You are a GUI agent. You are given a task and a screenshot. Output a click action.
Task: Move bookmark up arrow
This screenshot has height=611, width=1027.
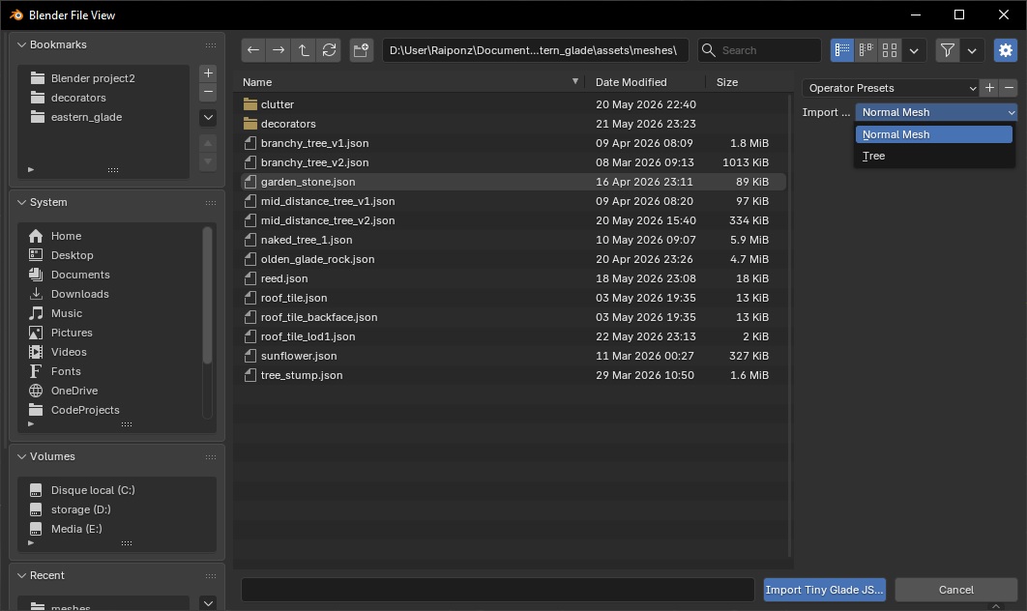tap(208, 143)
